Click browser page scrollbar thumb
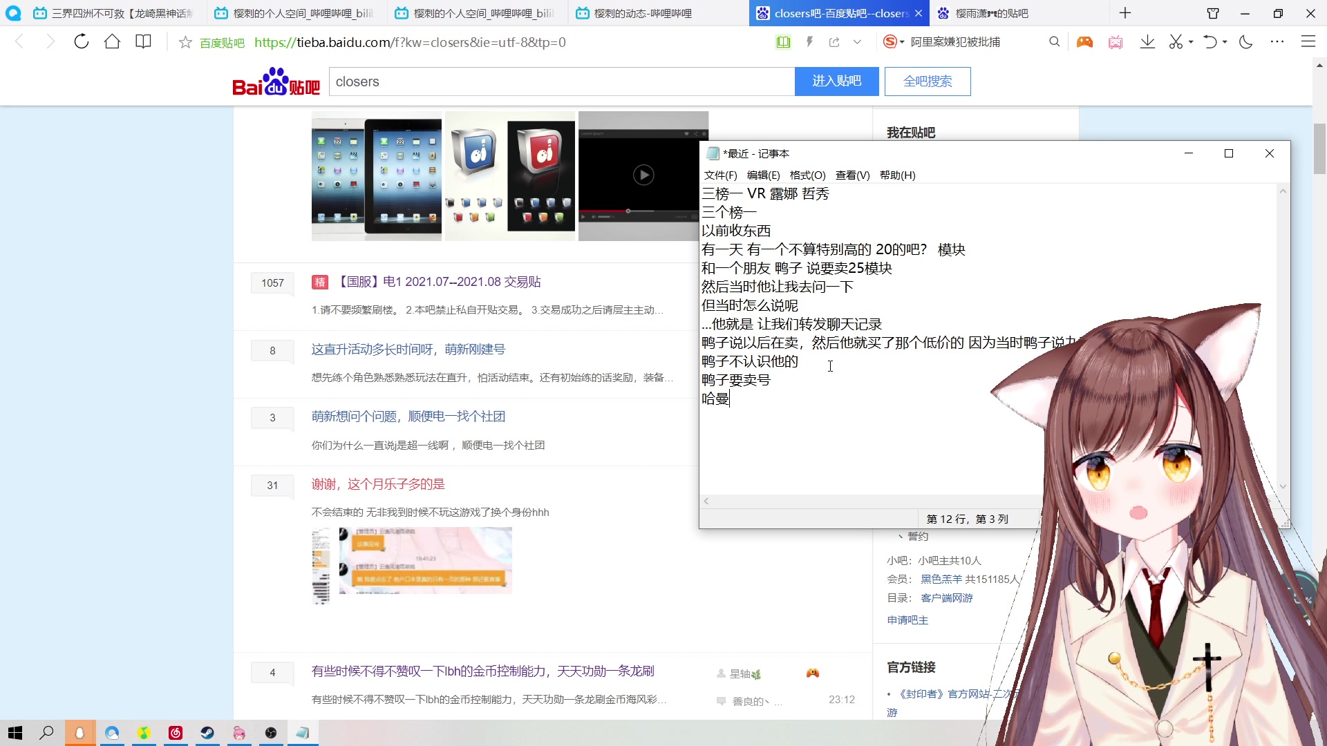Viewport: 1327px width, 746px height. 1319,149
